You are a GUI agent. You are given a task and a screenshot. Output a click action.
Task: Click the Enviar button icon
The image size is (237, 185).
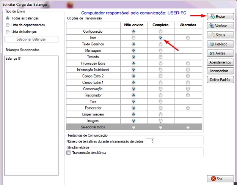(x=212, y=17)
